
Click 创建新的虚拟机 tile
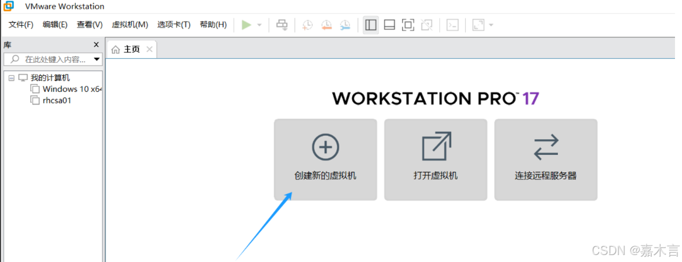point(325,160)
